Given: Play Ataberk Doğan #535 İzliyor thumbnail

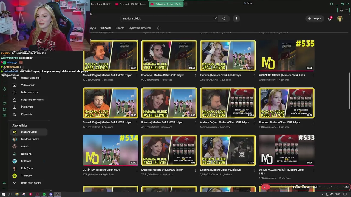Looking at the screenshot, I should (x=111, y=56).
